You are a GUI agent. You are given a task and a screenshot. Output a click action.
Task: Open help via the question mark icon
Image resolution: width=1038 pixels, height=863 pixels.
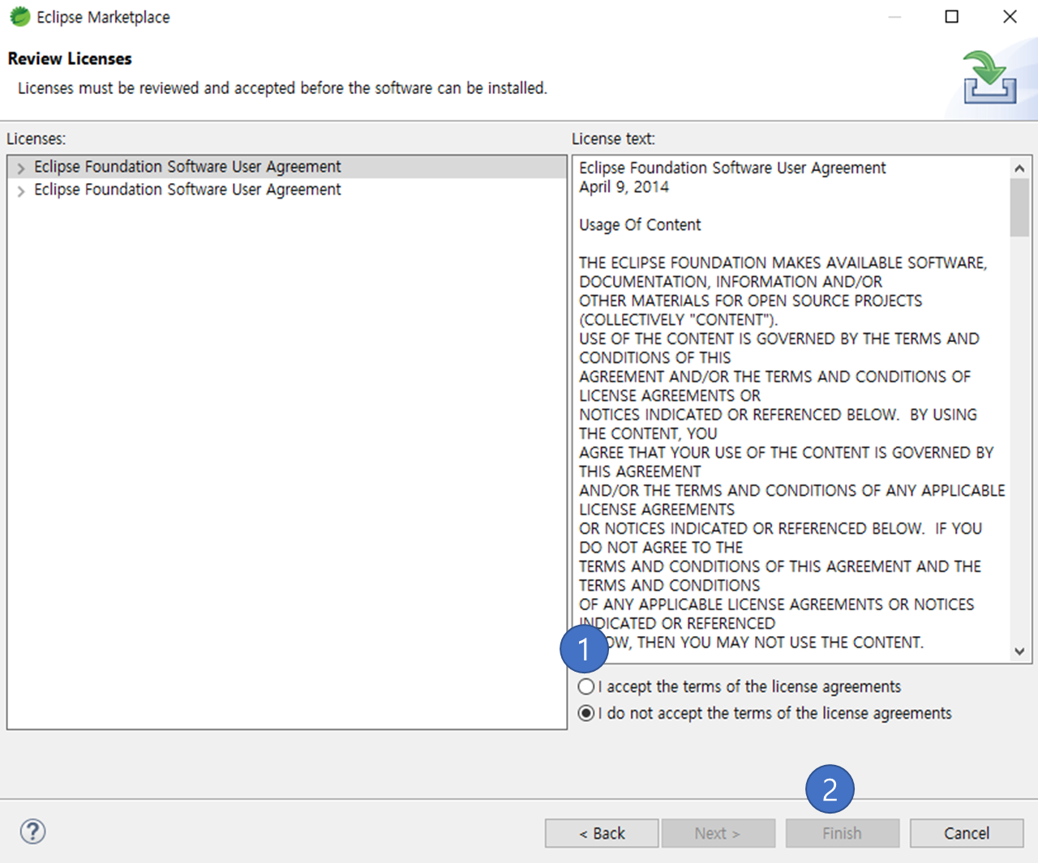[32, 831]
